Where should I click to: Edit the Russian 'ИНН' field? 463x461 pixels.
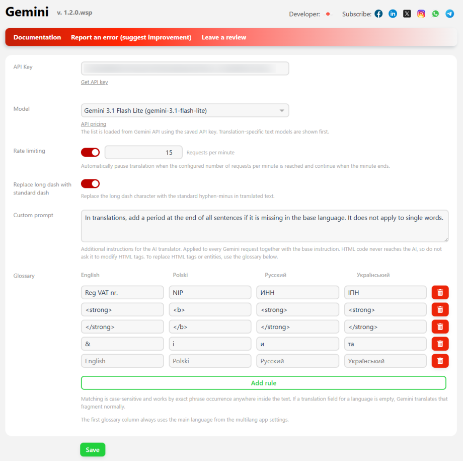click(297, 292)
